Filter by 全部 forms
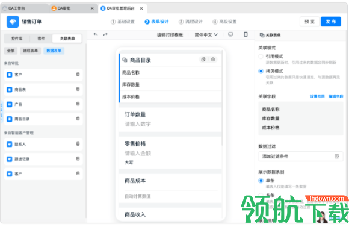This screenshot has height=227, width=349. point(11,51)
